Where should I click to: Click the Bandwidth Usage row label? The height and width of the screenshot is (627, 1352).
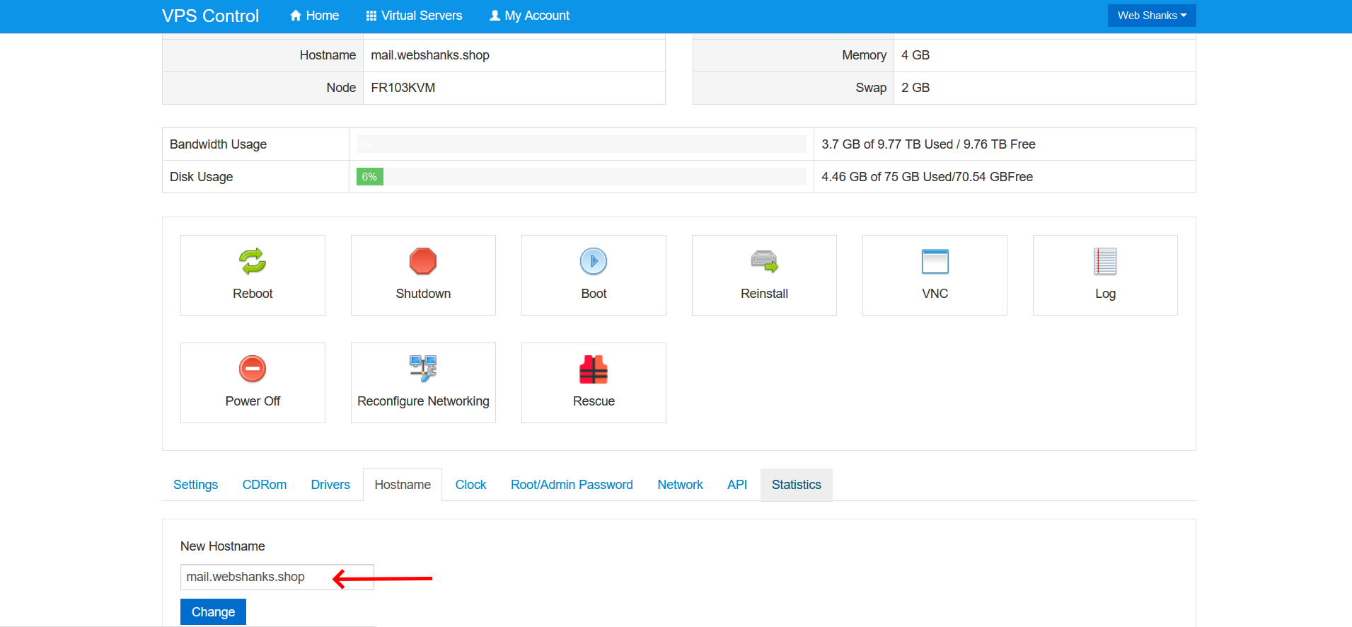pyautogui.click(x=218, y=144)
